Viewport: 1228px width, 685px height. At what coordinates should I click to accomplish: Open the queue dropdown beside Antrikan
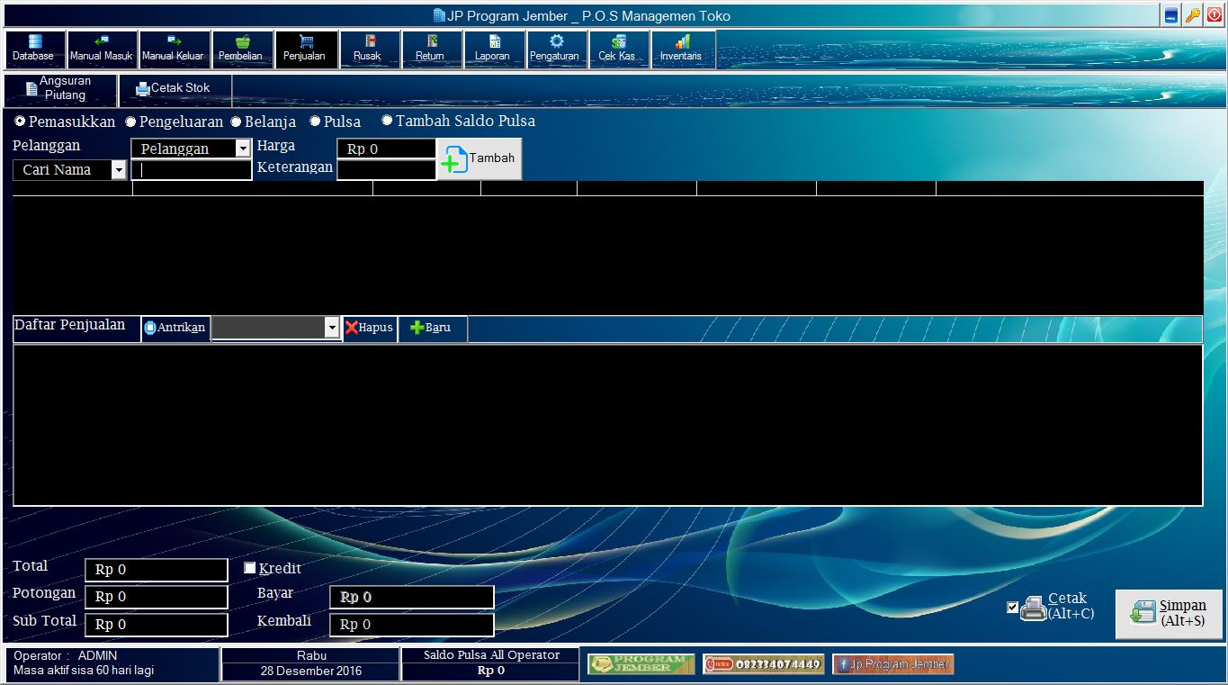coord(330,329)
